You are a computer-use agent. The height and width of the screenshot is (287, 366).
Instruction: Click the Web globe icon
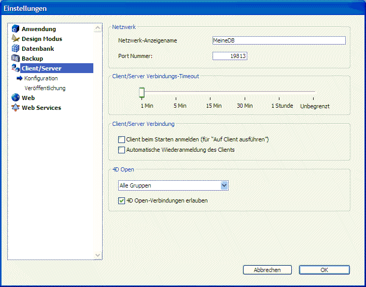tap(16, 98)
